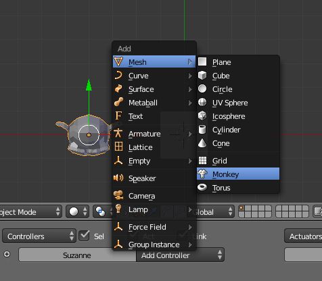Click the Curve icon in Add menu
322x281 pixels.
pos(118,75)
